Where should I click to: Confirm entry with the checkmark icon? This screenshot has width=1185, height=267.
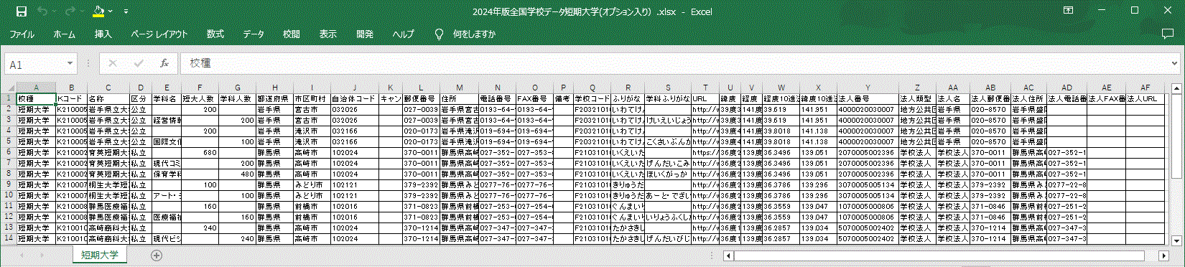point(139,64)
